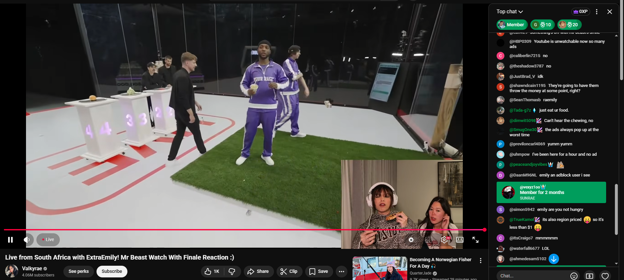Click the See perks button

(79, 272)
